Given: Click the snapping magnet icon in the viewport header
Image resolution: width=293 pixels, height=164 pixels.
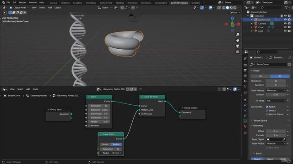Looking at the screenshot, I should click(122, 8).
